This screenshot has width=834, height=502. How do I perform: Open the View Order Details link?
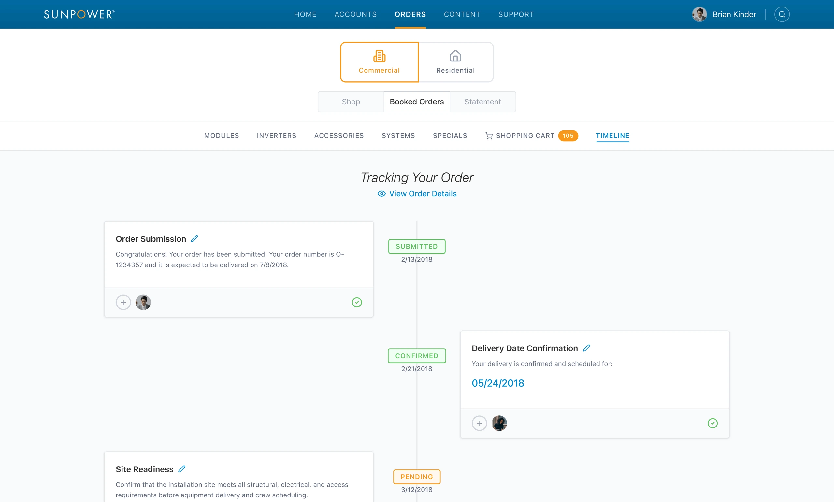(x=417, y=193)
